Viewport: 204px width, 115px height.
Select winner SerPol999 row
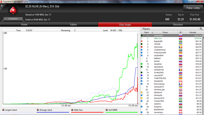171,36
